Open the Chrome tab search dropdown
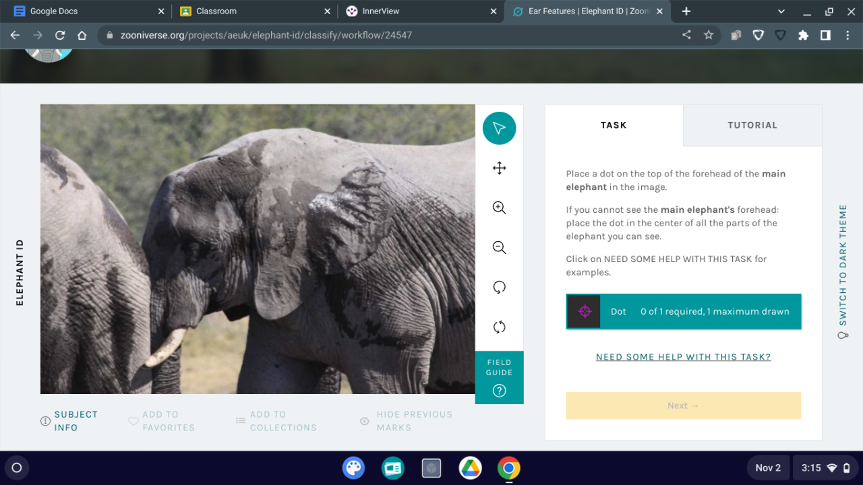Screen dimensions: 863x485 pyautogui.click(x=781, y=11)
